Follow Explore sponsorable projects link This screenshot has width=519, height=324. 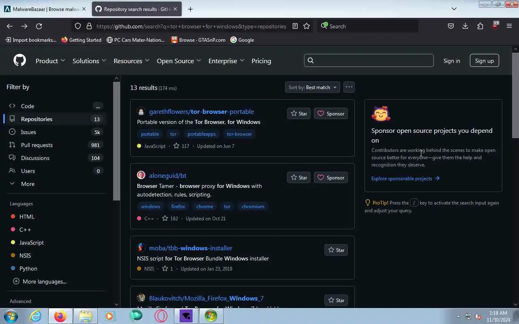[x=405, y=179]
